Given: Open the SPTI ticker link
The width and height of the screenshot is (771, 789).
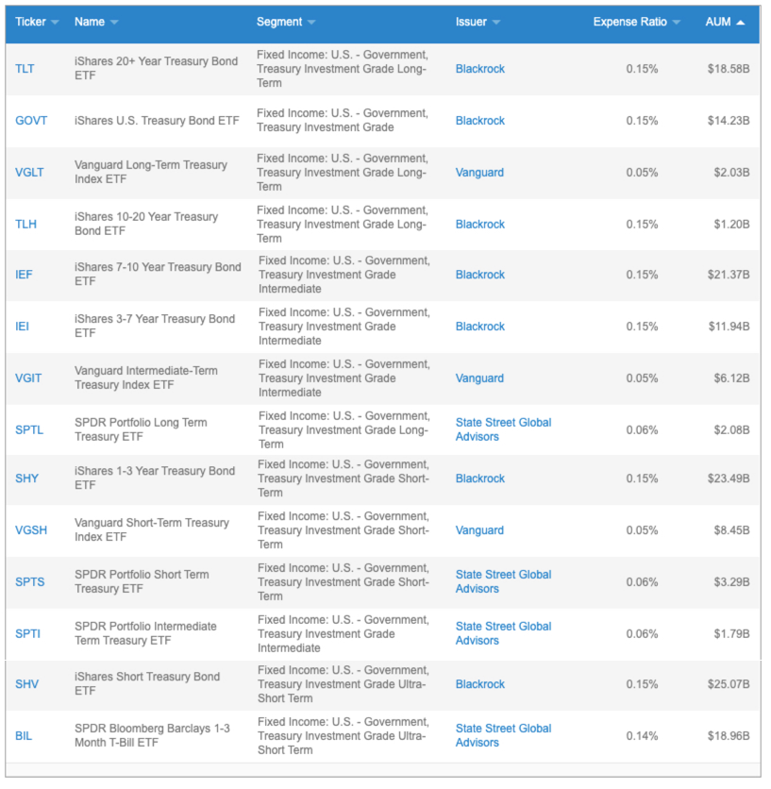Looking at the screenshot, I should pos(27,634).
